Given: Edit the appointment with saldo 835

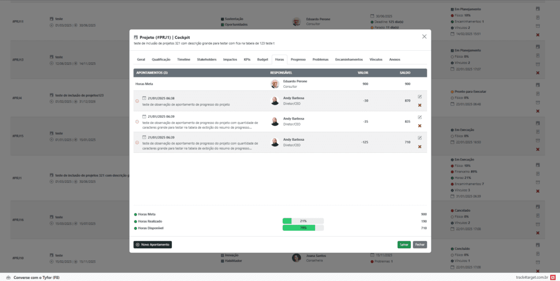Looking at the screenshot, I should click(x=419, y=117).
